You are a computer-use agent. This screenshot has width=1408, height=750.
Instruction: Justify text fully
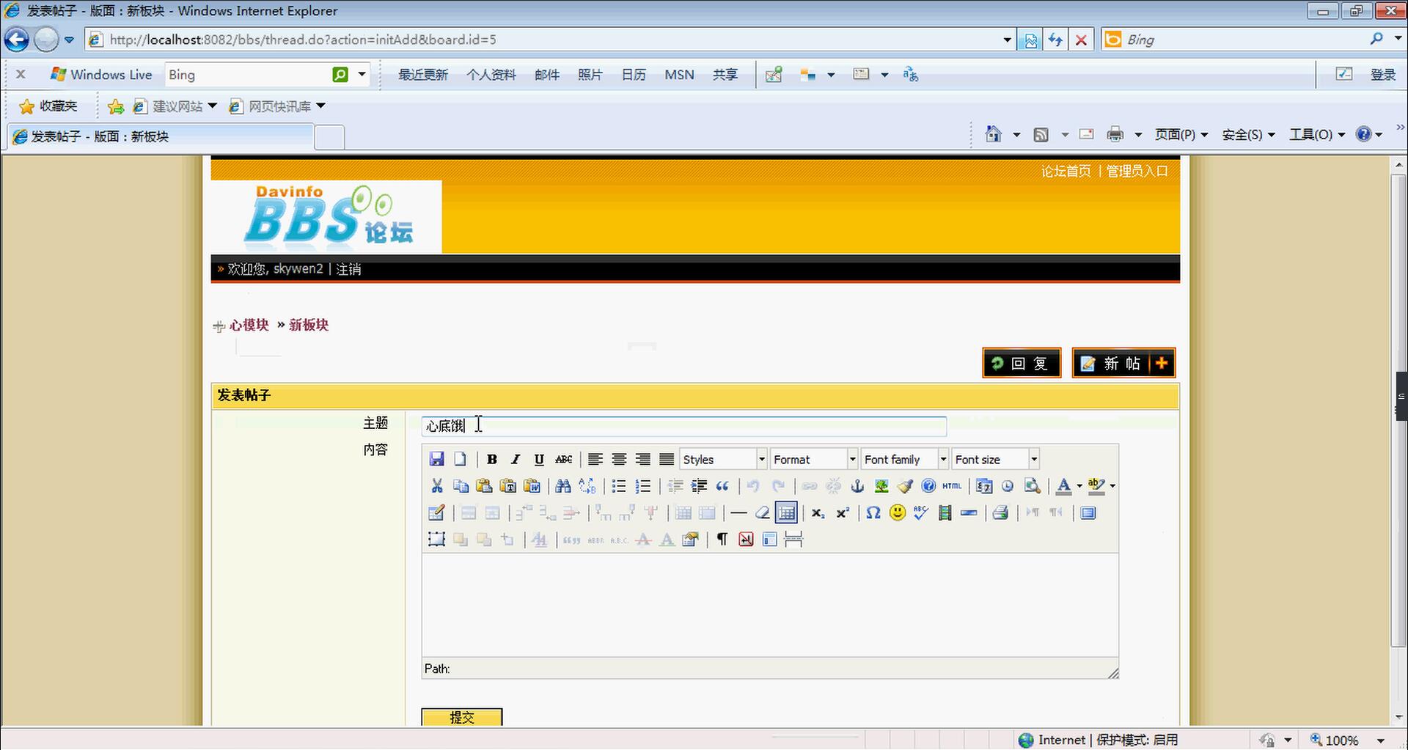[x=667, y=459]
